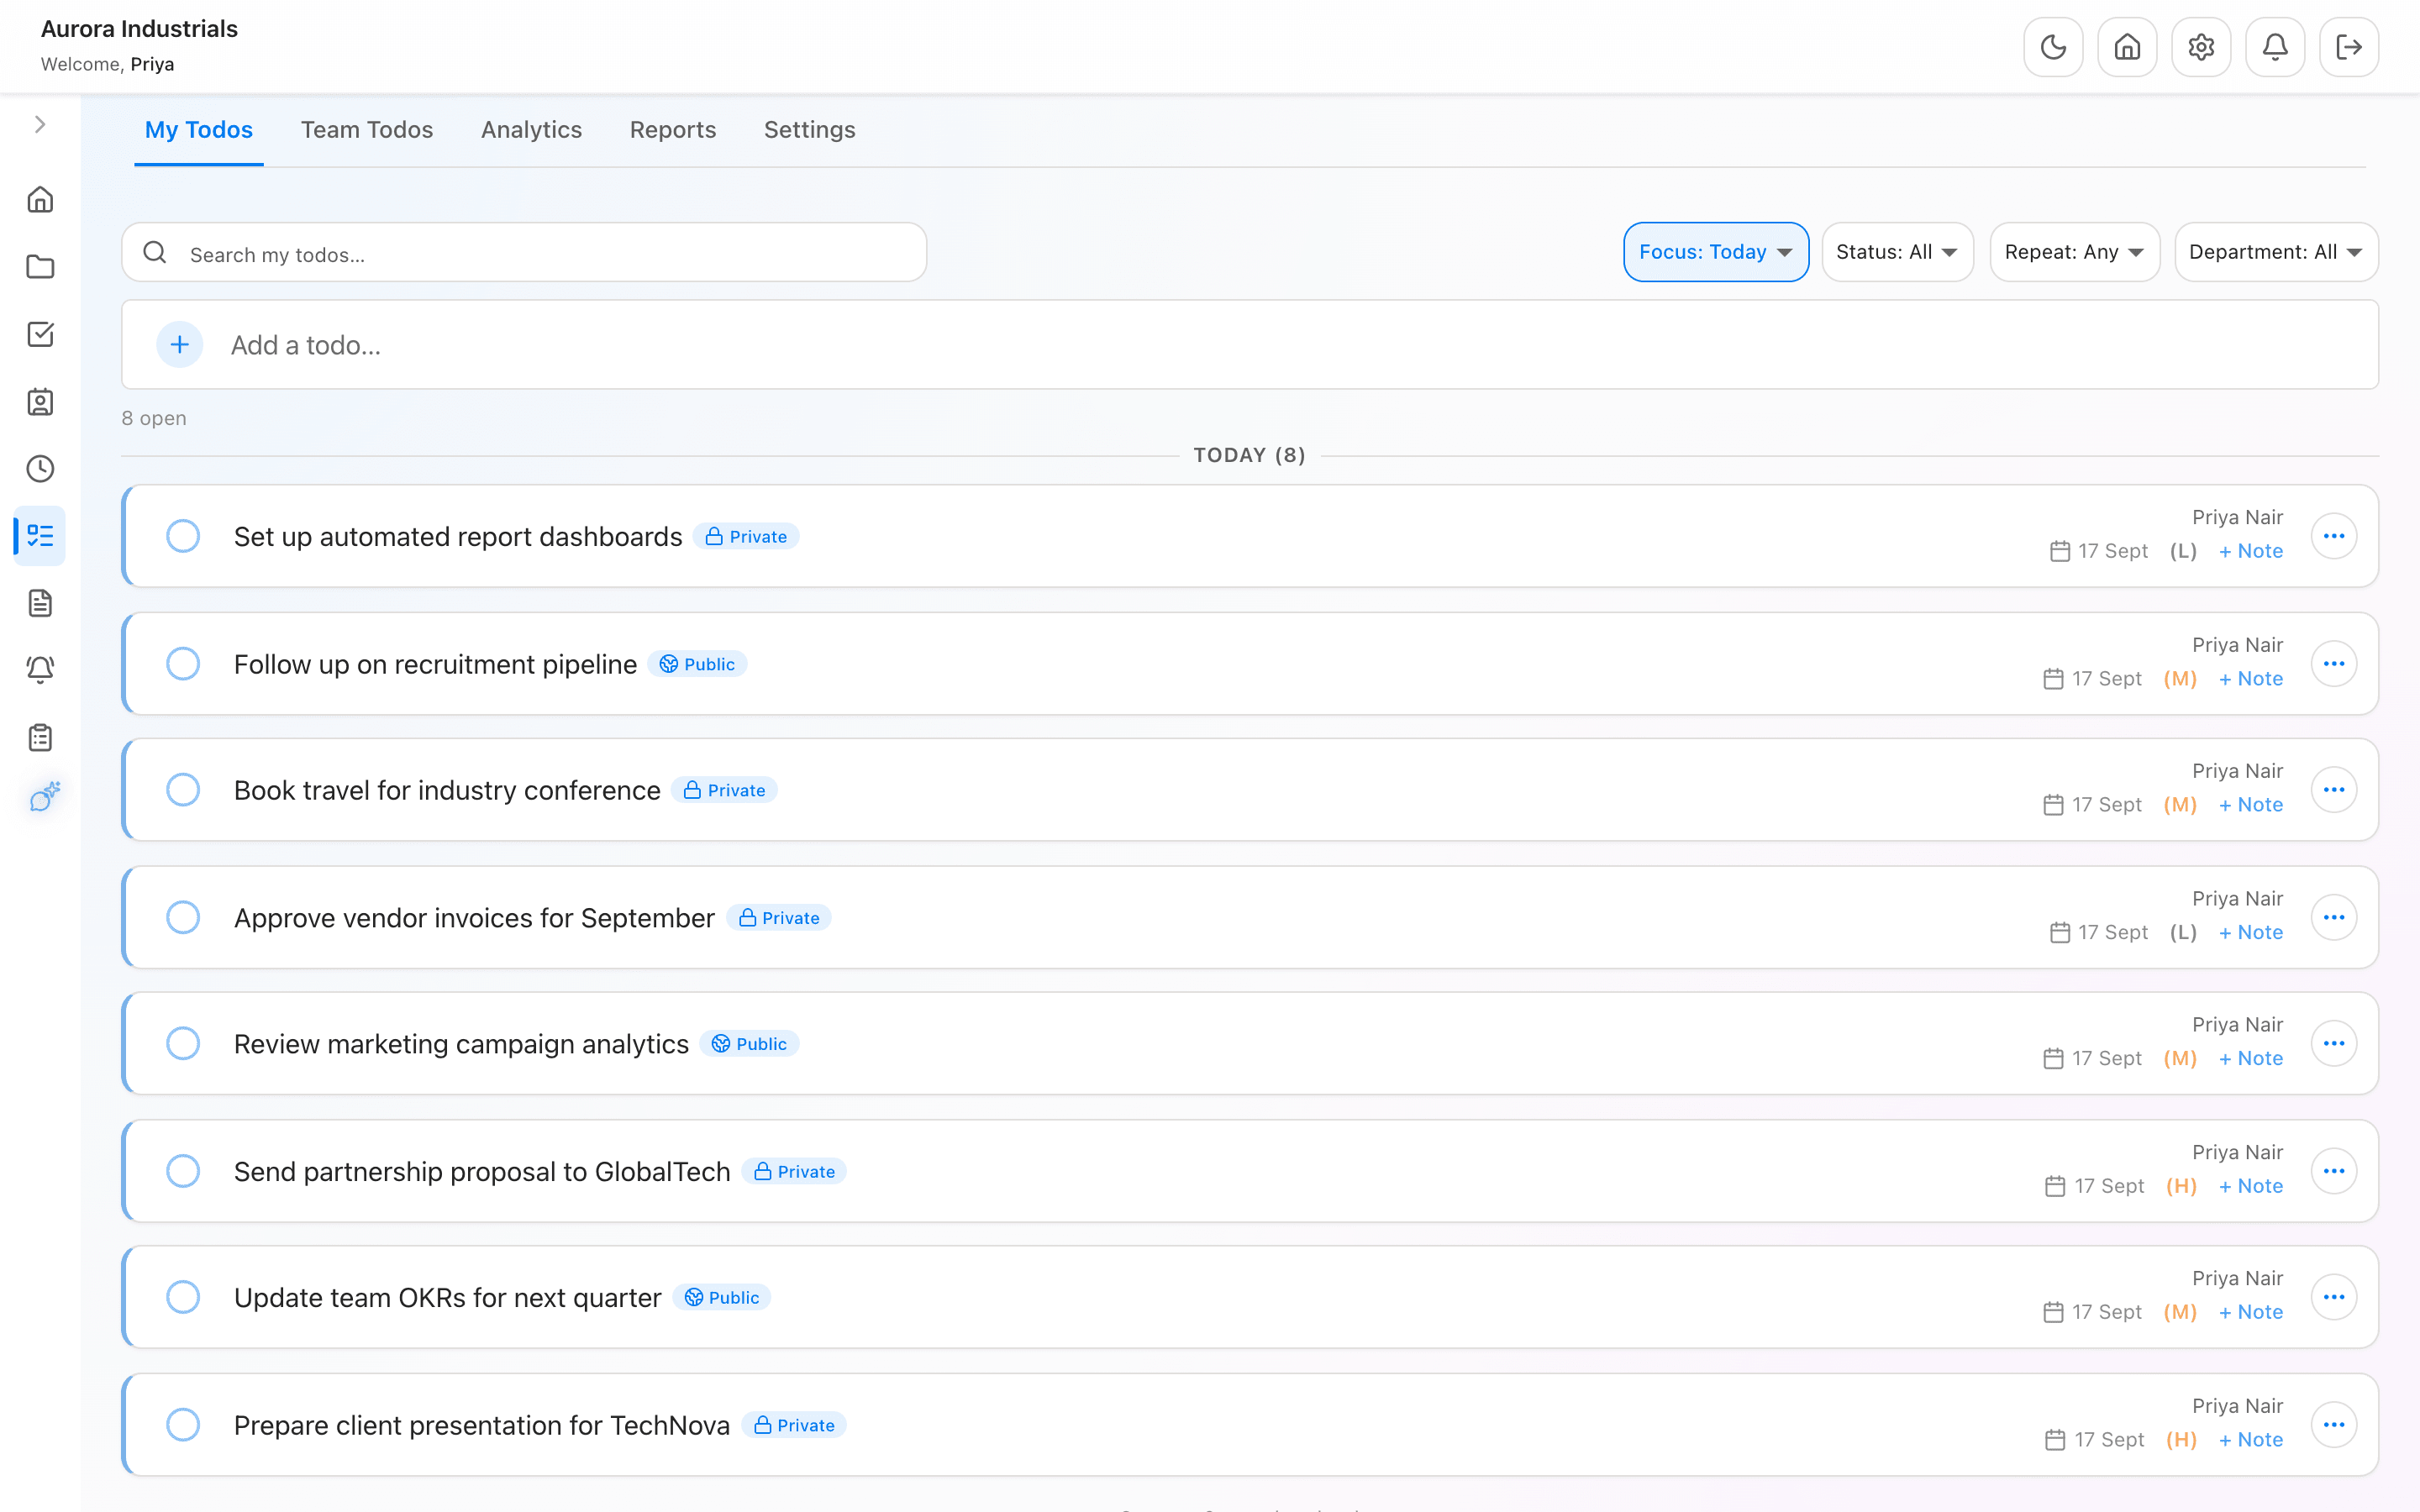Toggle dark mode moon icon

(2053, 47)
